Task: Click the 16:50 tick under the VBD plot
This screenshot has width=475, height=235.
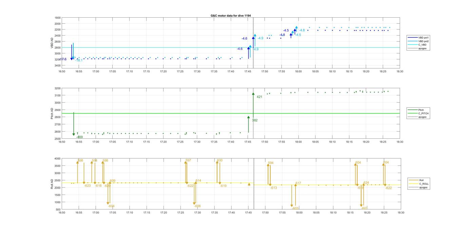Action: click(x=61, y=72)
